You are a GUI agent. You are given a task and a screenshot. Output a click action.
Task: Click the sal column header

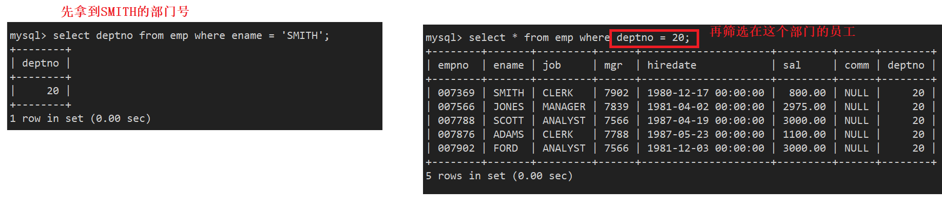[x=792, y=66]
